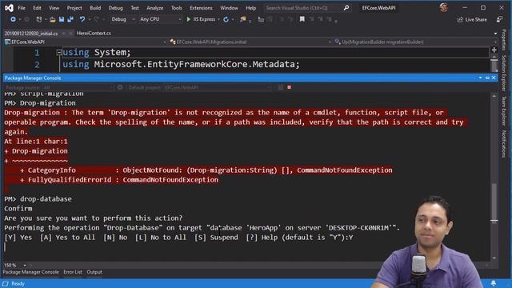Expand the IIS Express target dropdown arrow
Image resolution: width=512 pixels, height=288 pixels.
click(x=218, y=19)
